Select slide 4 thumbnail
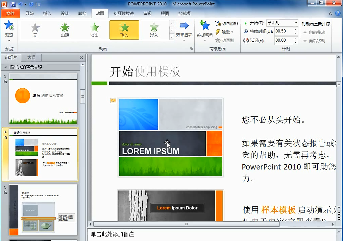343x249 pixels. click(43, 154)
